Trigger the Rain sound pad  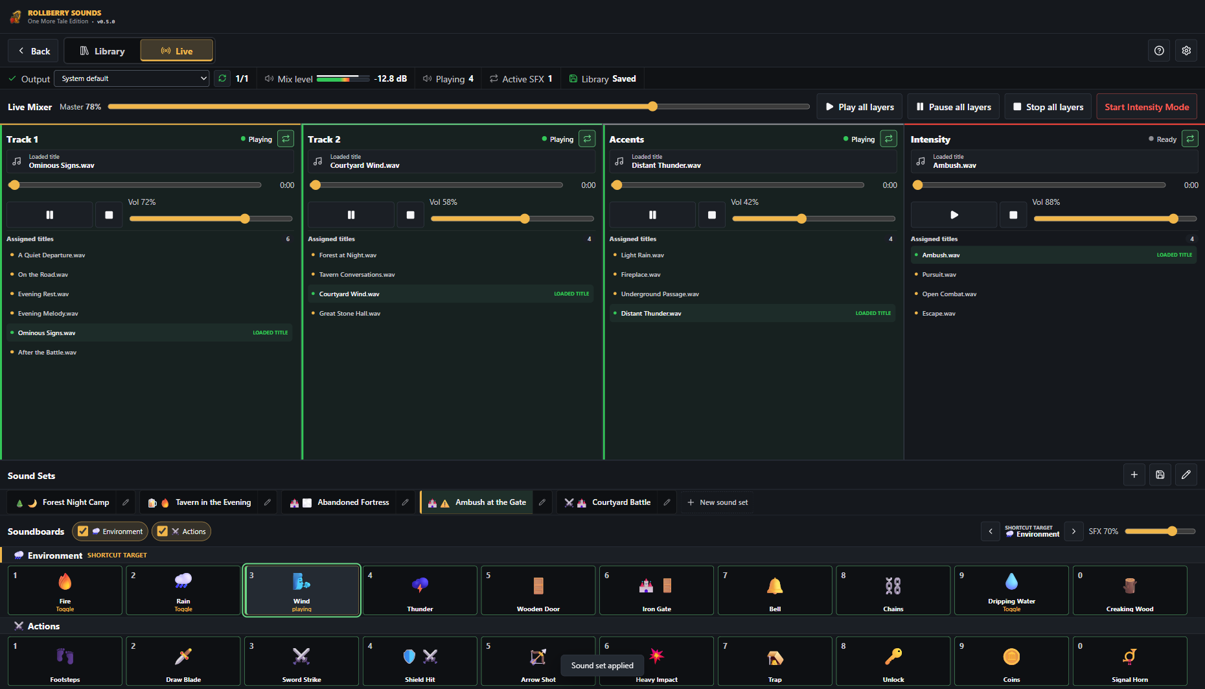tap(183, 590)
